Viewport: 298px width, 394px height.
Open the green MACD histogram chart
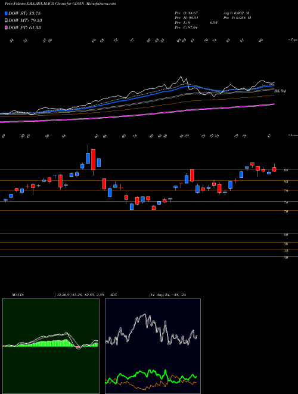51,346
